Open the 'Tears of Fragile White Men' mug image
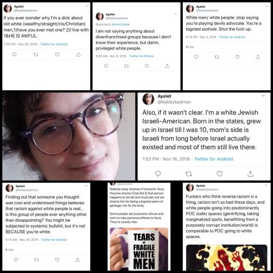This screenshot has height=273, width=273. pos(139,249)
